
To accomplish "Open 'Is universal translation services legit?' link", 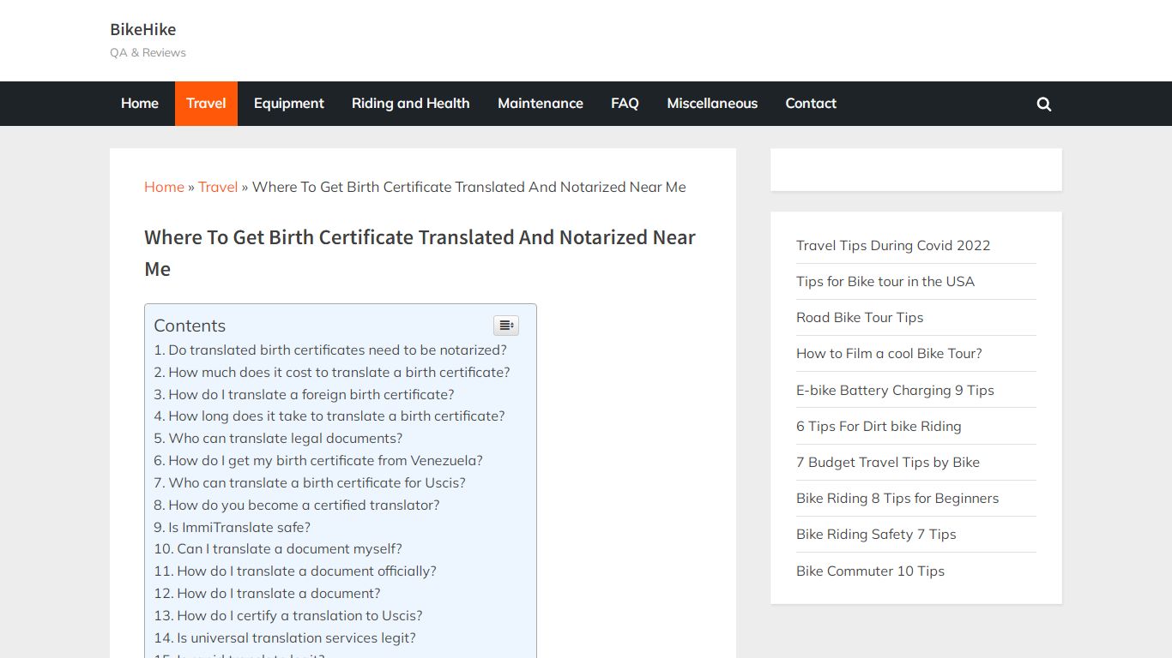I will pyautogui.click(x=285, y=637).
